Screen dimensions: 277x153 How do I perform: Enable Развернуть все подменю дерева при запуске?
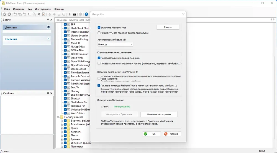click(99, 33)
